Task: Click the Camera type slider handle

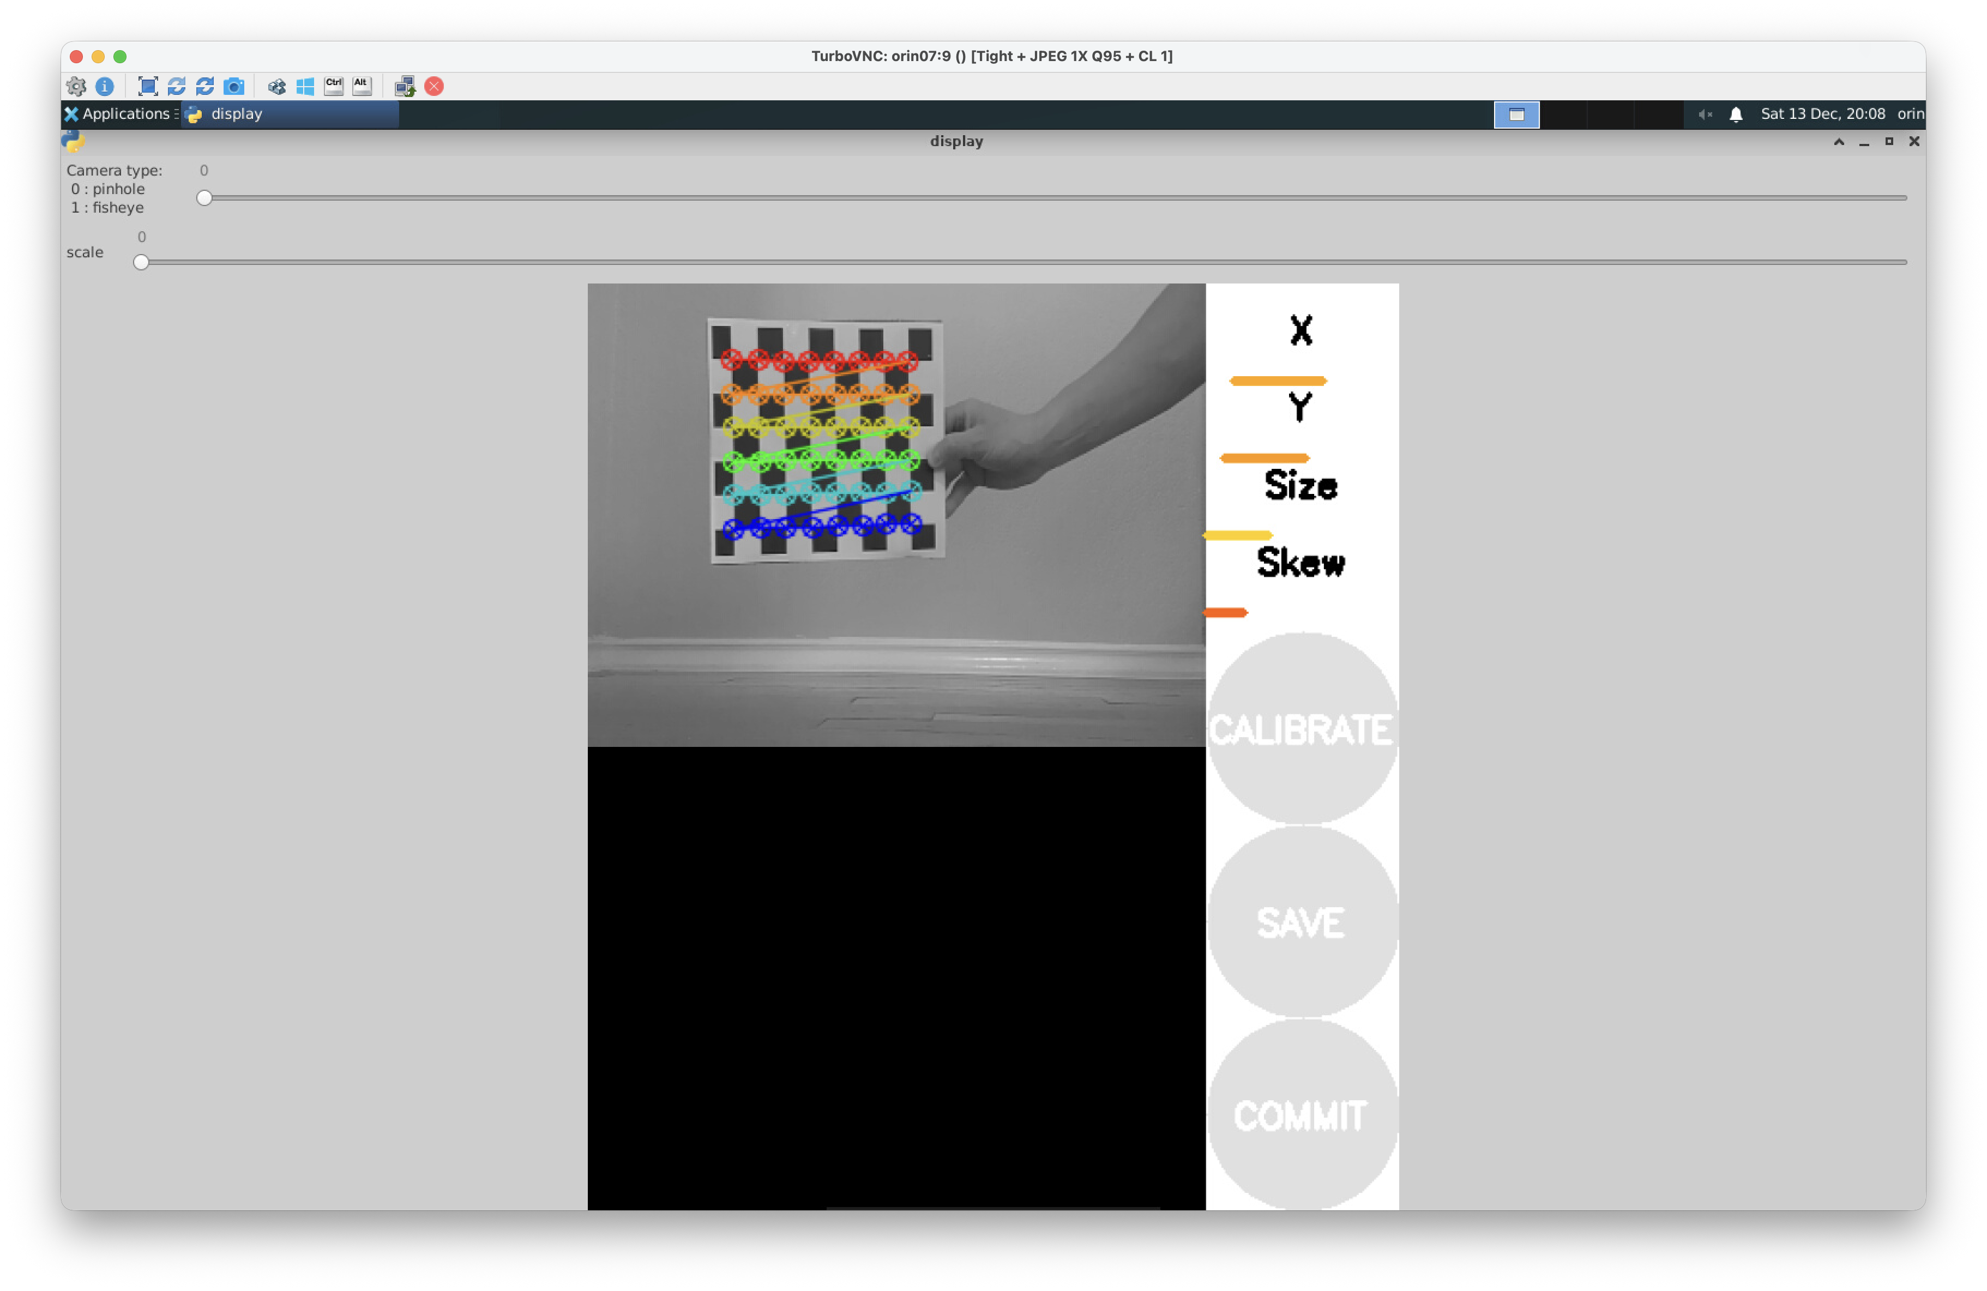Action: pyautogui.click(x=204, y=198)
